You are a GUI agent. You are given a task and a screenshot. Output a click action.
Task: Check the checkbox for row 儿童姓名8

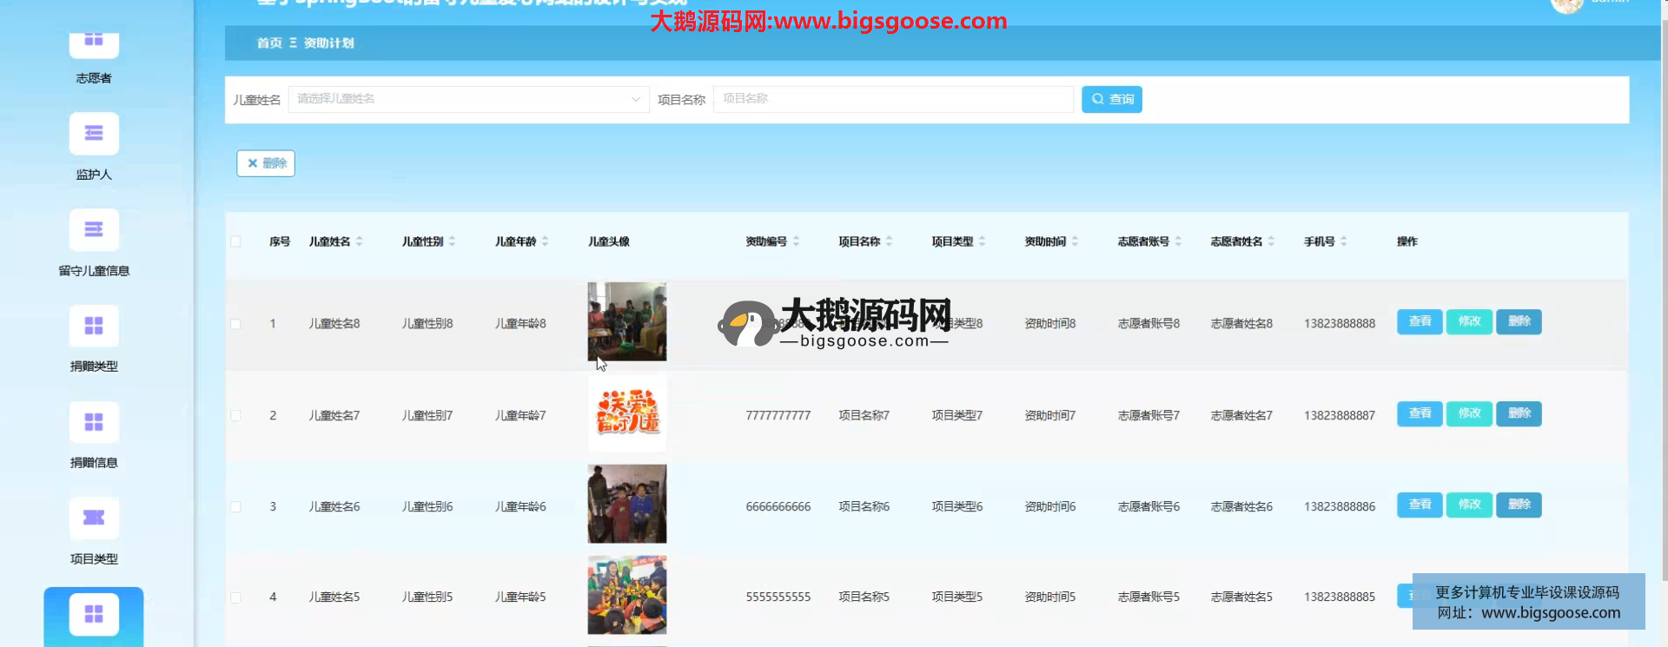click(x=235, y=324)
